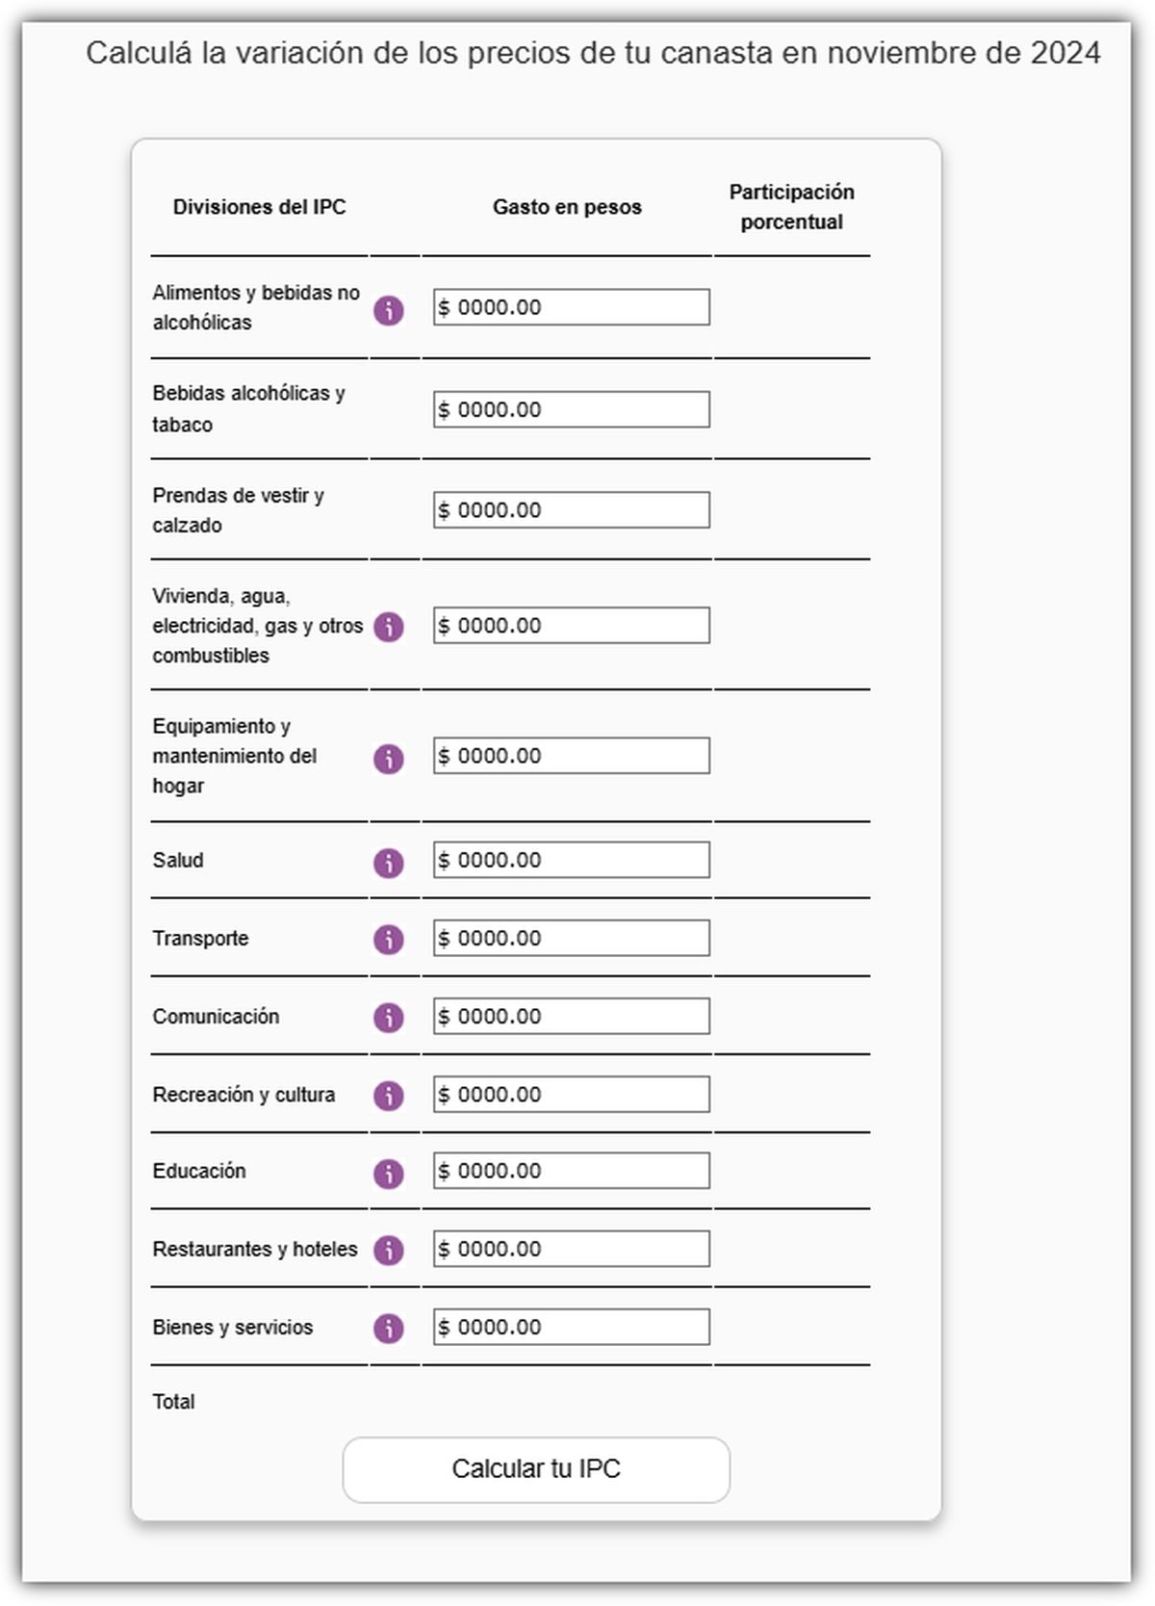Click the Bebidas alcohólicas y tabaco amount field
This screenshot has width=1155, height=1606.
572,408
